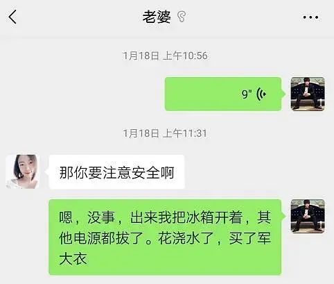The width and height of the screenshot is (334, 284).
Task: Tap the 9" duration label
Action: click(x=247, y=94)
